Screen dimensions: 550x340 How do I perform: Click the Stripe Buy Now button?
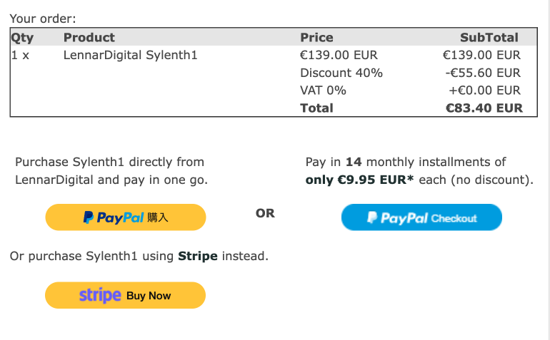[125, 295]
